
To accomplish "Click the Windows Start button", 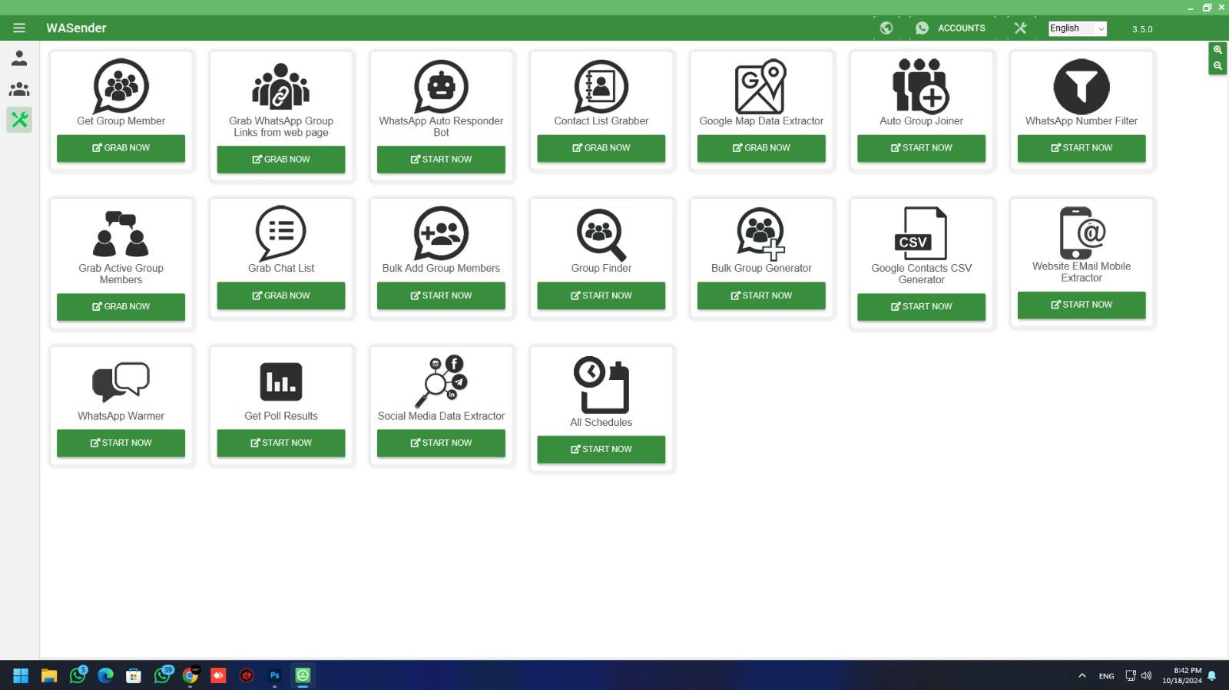I will 21,675.
